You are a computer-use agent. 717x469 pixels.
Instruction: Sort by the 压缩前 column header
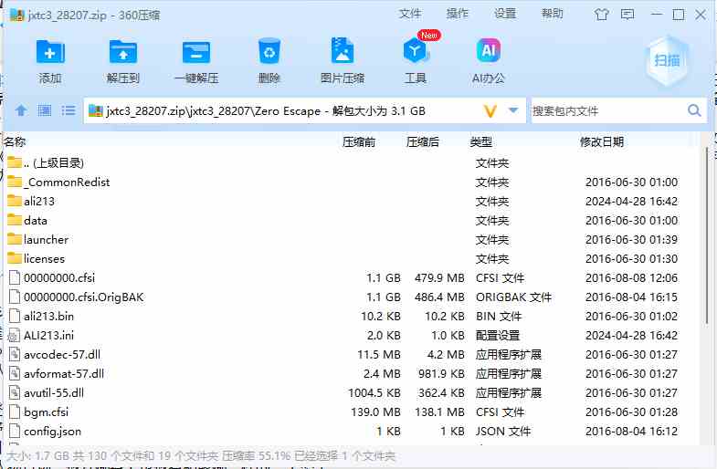coord(359,142)
